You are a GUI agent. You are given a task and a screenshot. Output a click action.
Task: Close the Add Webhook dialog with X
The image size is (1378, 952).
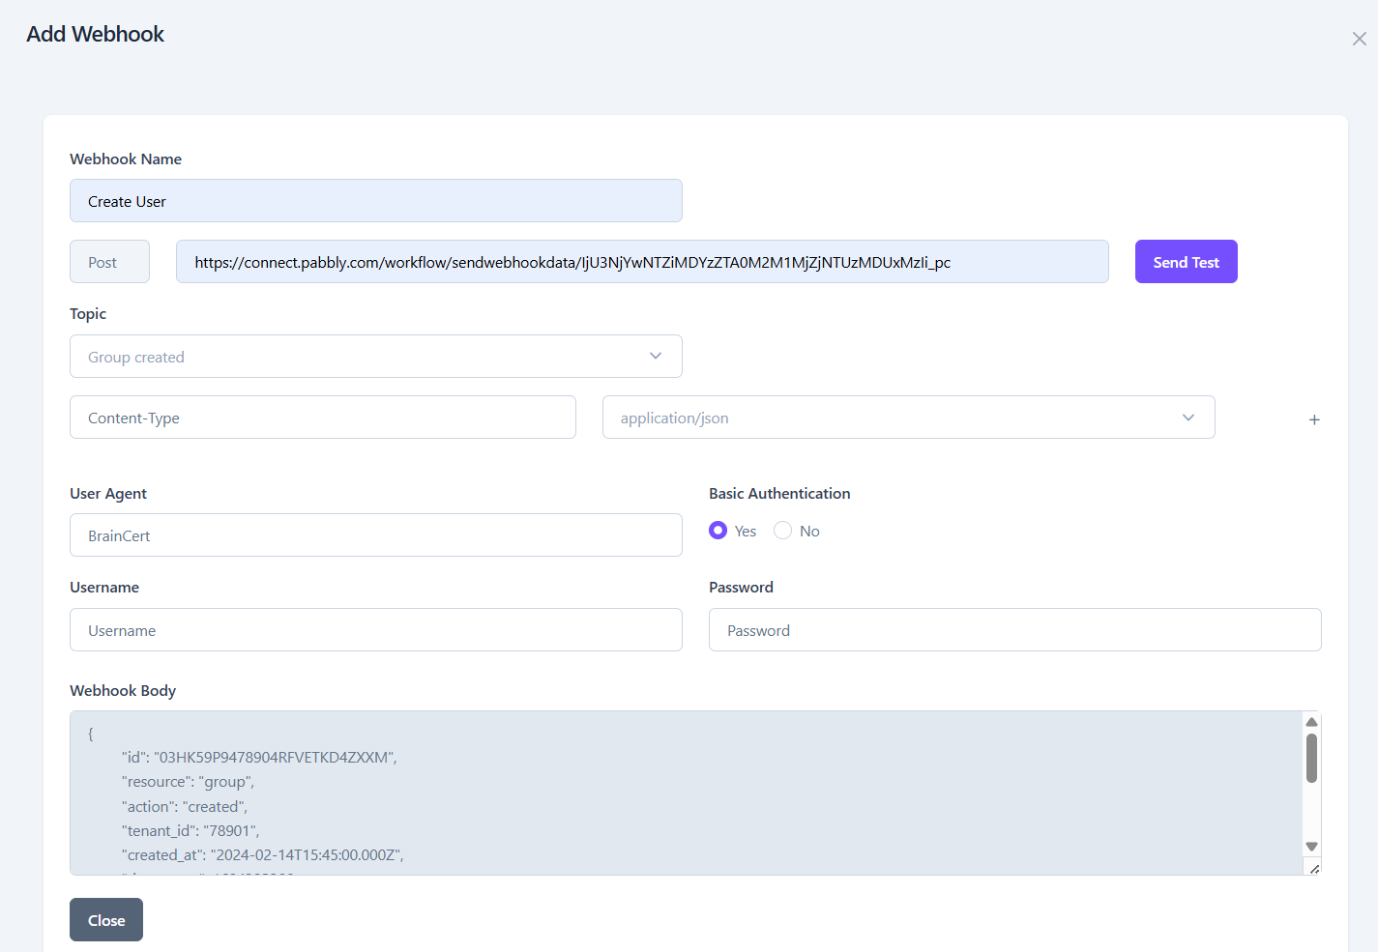[1359, 39]
